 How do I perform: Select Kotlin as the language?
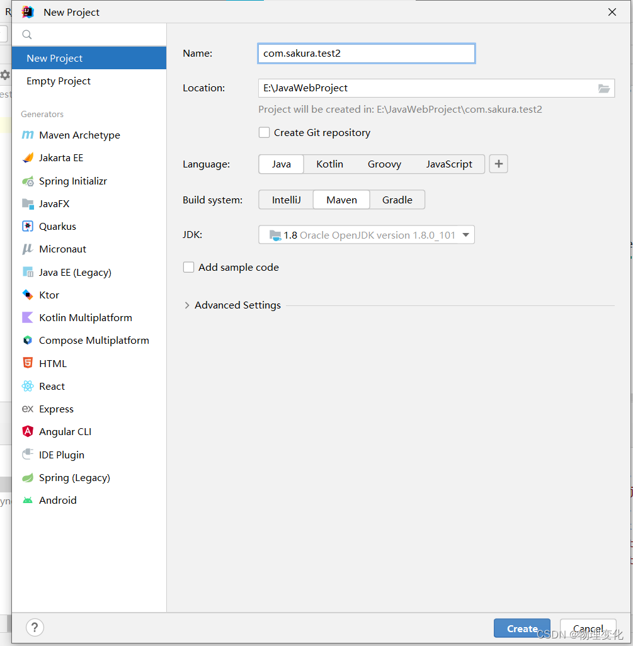(329, 164)
